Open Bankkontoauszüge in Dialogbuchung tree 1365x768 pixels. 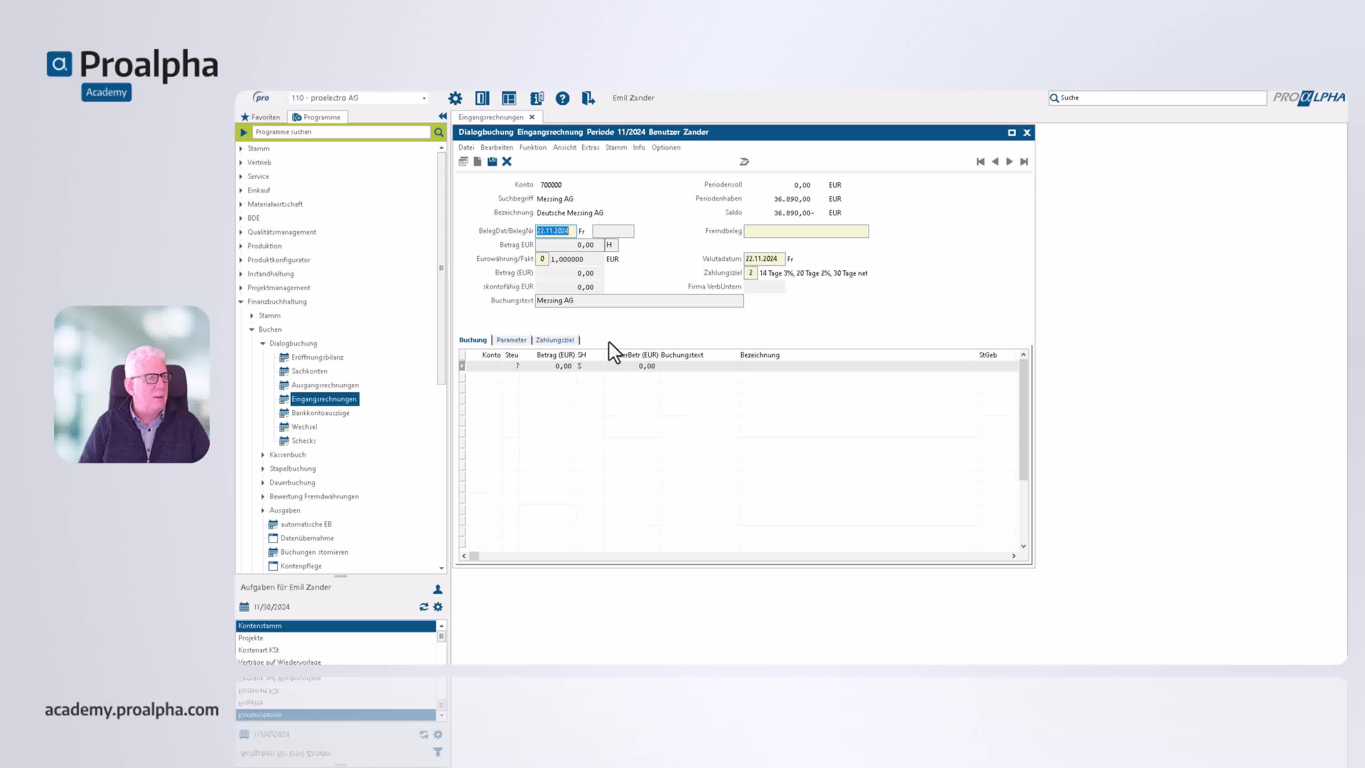320,413
